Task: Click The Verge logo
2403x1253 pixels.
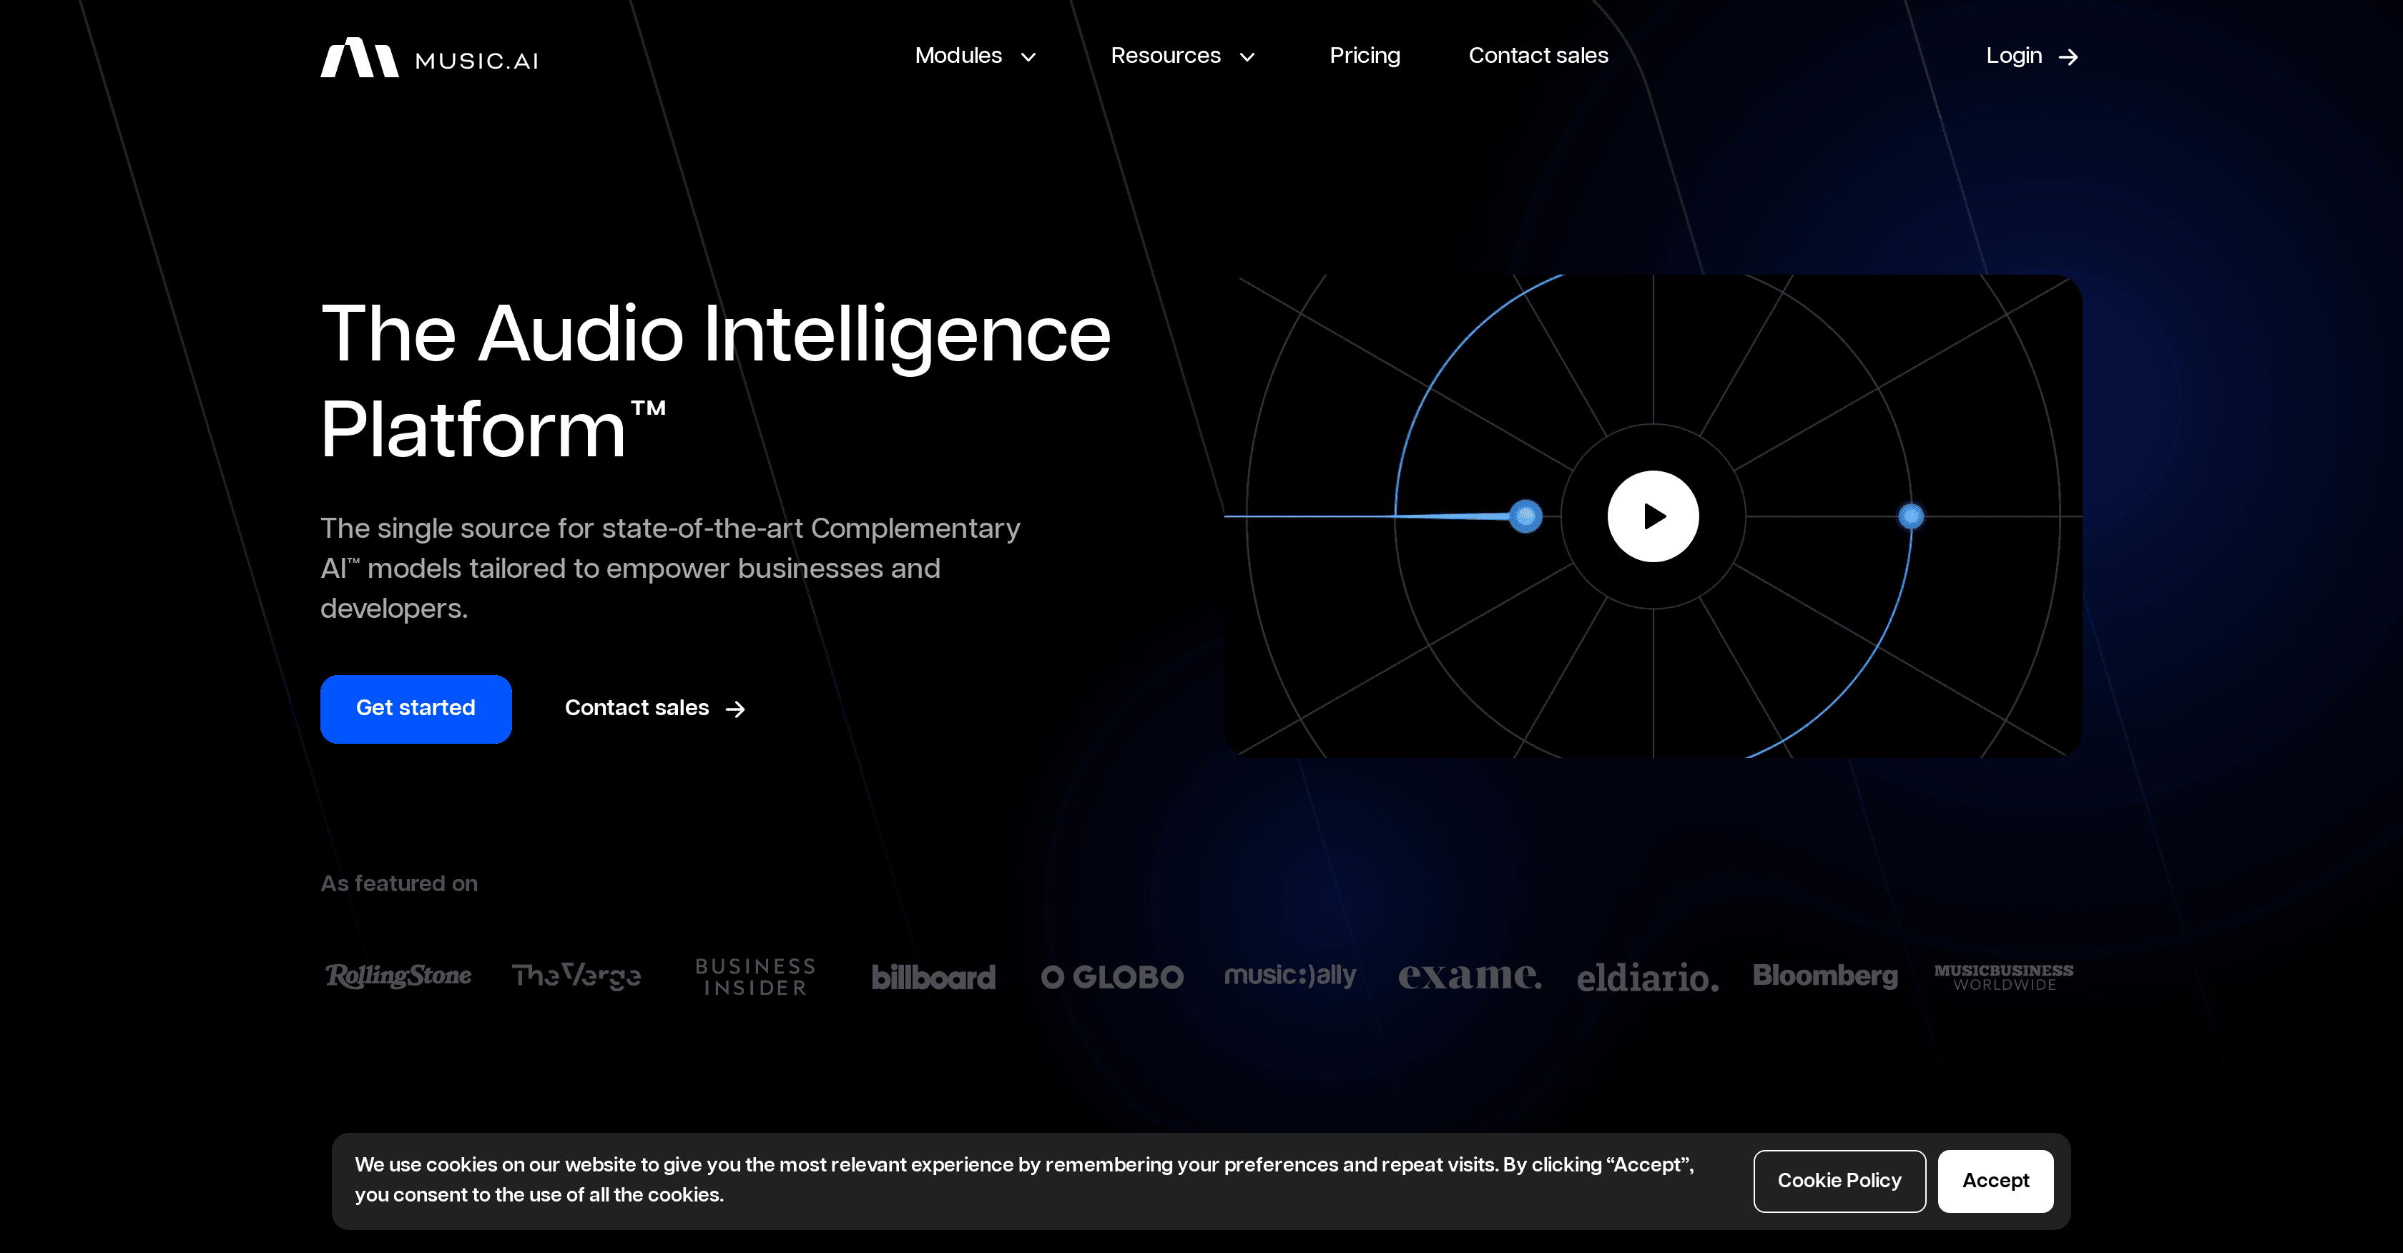Action: click(576, 977)
